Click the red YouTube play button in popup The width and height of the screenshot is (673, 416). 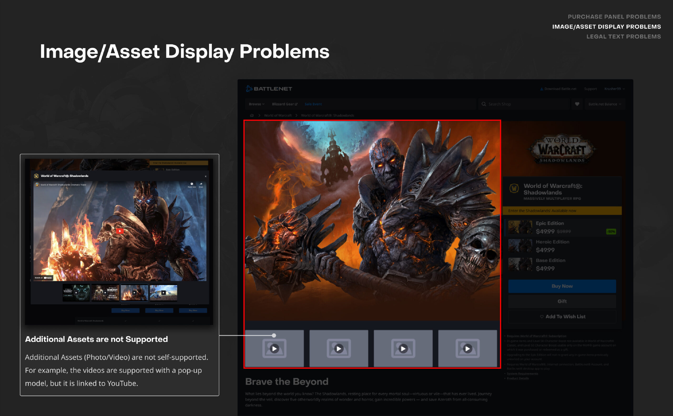point(120,231)
